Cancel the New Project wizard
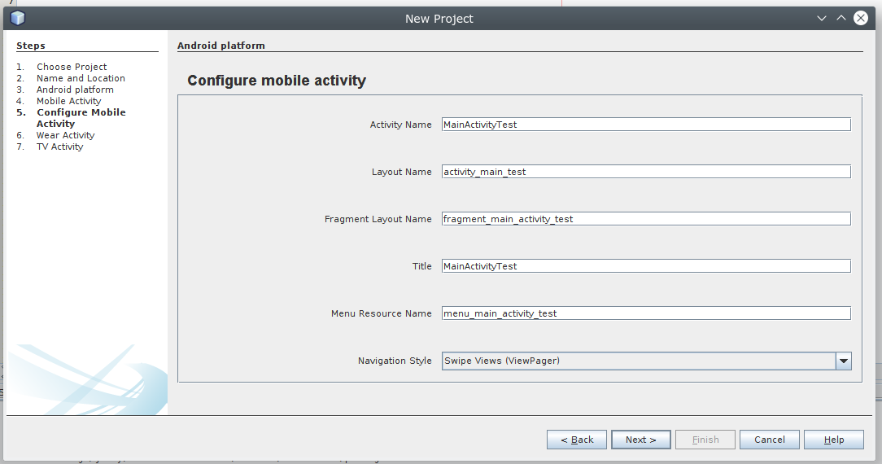Screen dimensions: 882x464 click(770, 440)
